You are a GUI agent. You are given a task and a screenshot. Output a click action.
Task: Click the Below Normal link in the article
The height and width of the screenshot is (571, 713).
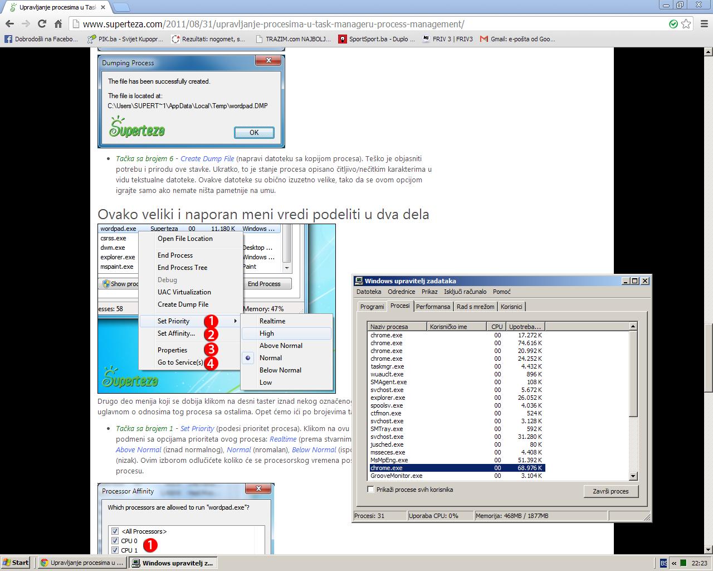[314, 450]
